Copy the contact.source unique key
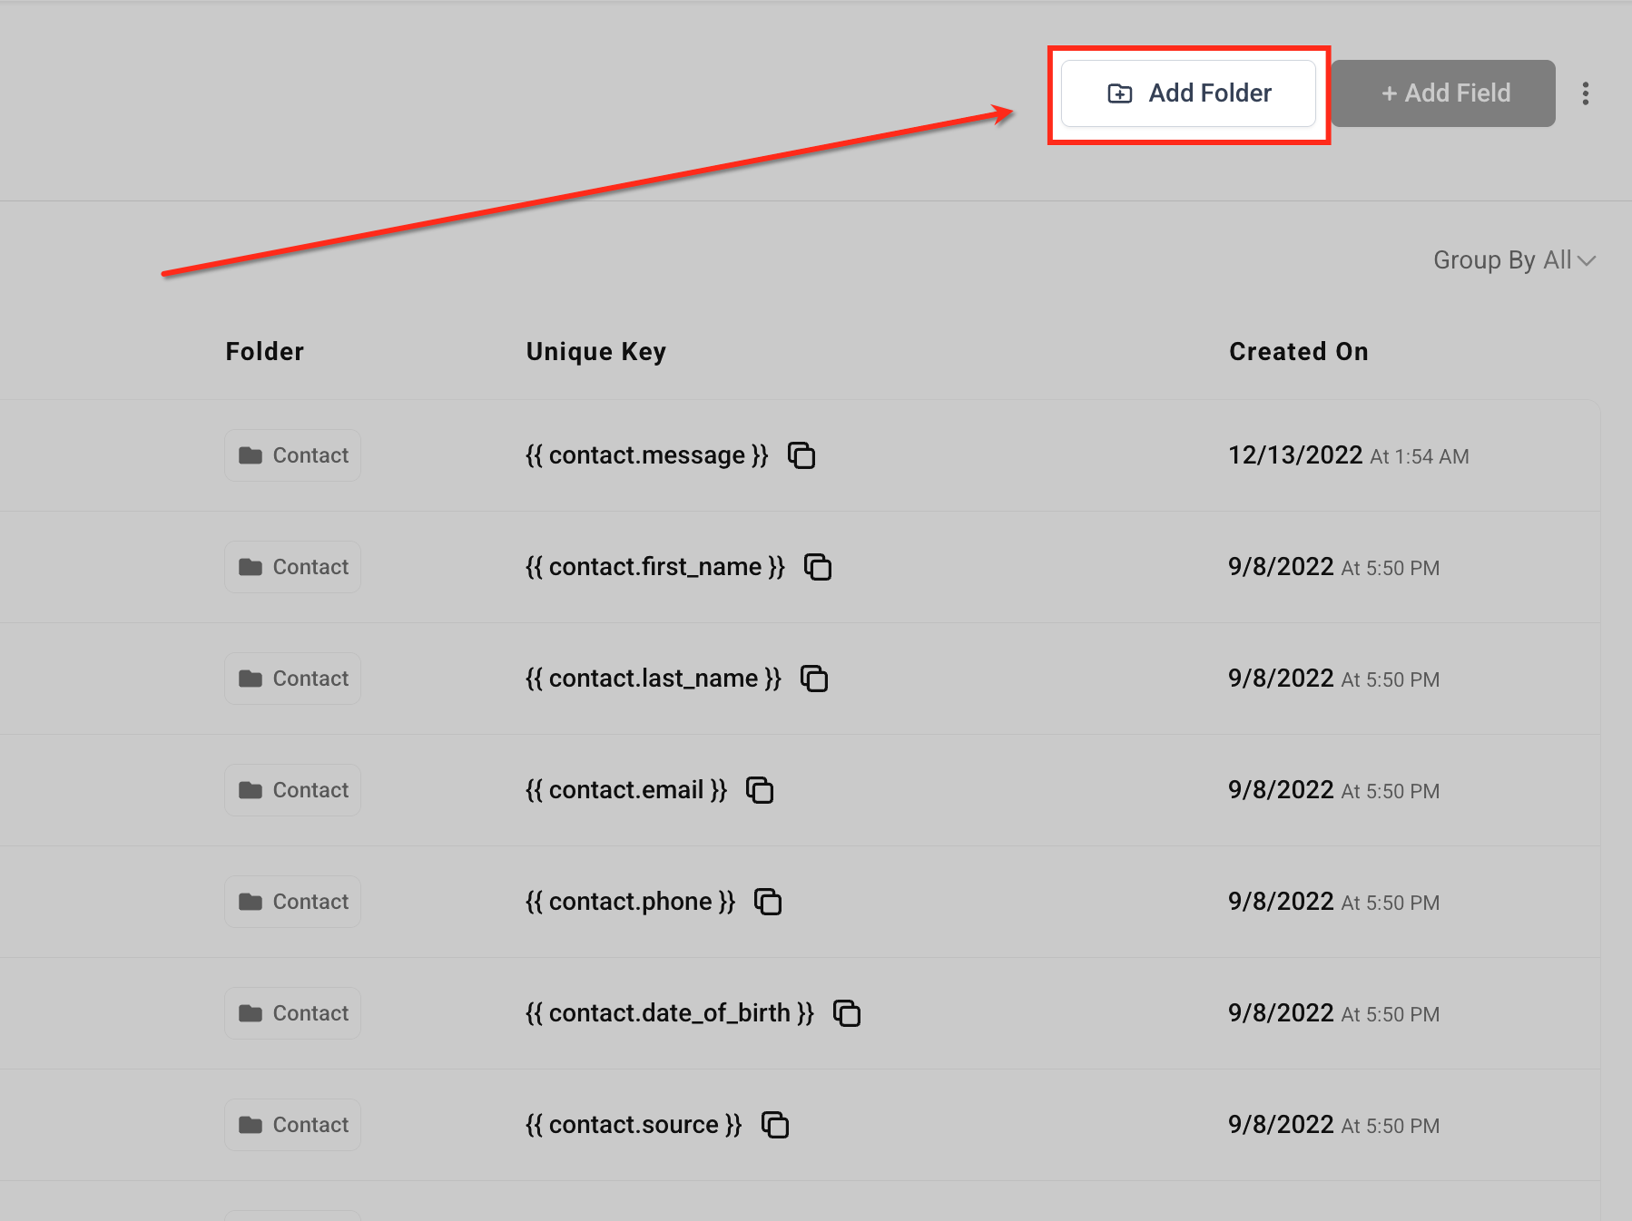Viewport: 1632px width, 1221px height. (775, 1125)
